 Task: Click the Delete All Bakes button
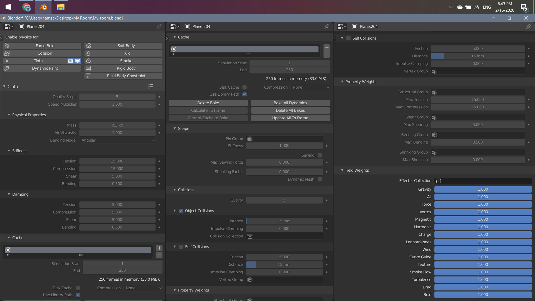tap(290, 110)
